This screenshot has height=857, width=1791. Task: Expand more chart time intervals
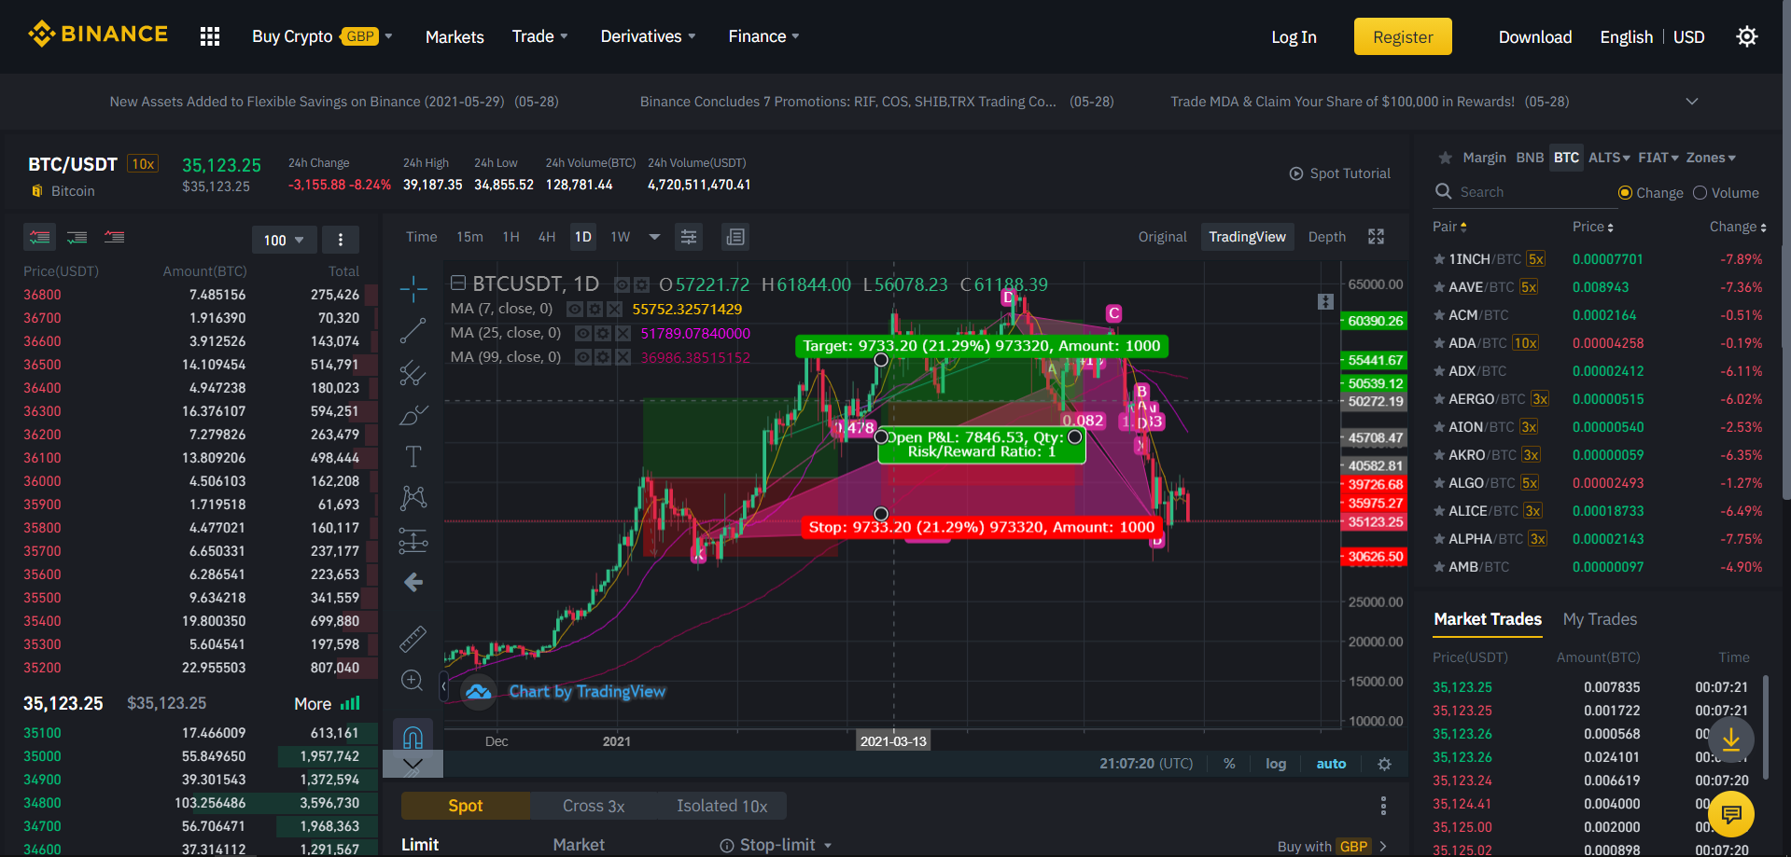pyautogui.click(x=654, y=237)
